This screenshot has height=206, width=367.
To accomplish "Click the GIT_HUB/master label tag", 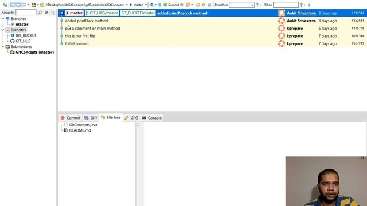I will coord(102,13).
